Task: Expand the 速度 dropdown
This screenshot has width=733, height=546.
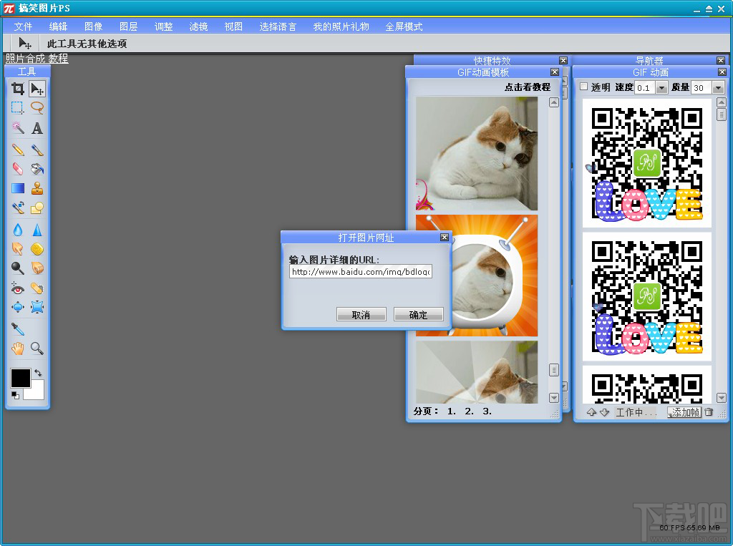Action: pos(661,87)
